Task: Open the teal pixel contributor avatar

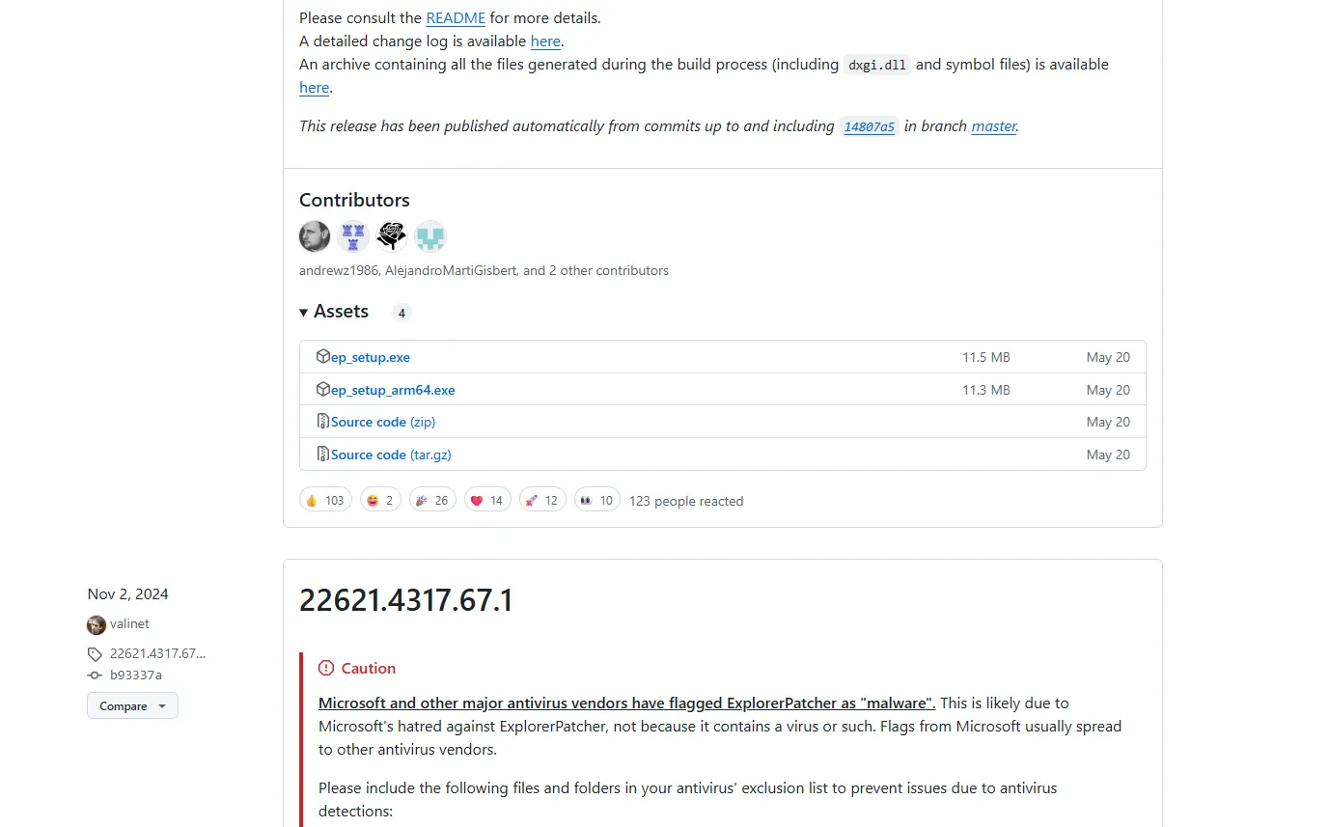Action: 430,236
